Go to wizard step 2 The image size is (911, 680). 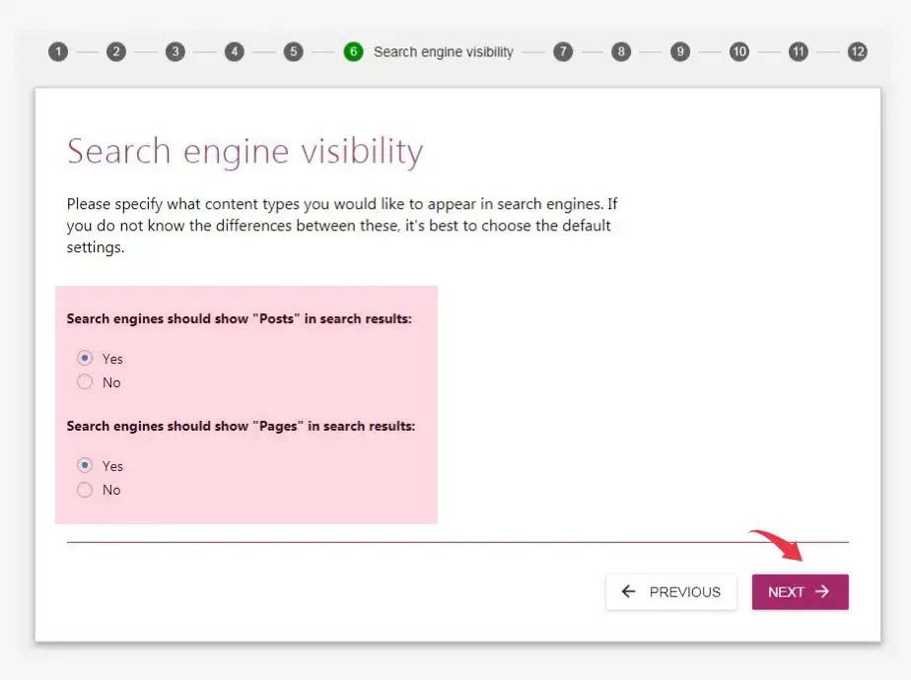(x=116, y=51)
